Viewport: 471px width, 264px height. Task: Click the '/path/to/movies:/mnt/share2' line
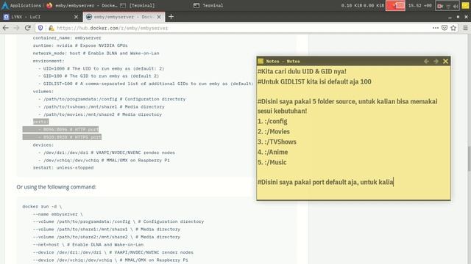pyautogui.click(x=100, y=114)
